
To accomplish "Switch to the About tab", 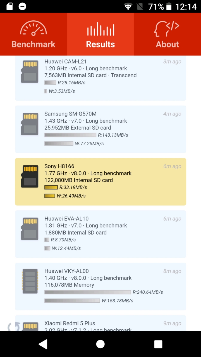I will pos(167,34).
